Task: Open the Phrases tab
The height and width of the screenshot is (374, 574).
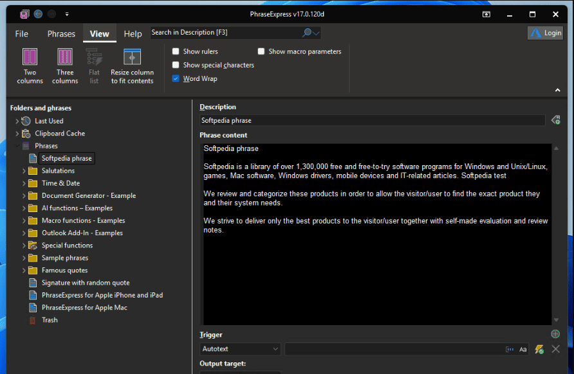Action: (x=61, y=33)
